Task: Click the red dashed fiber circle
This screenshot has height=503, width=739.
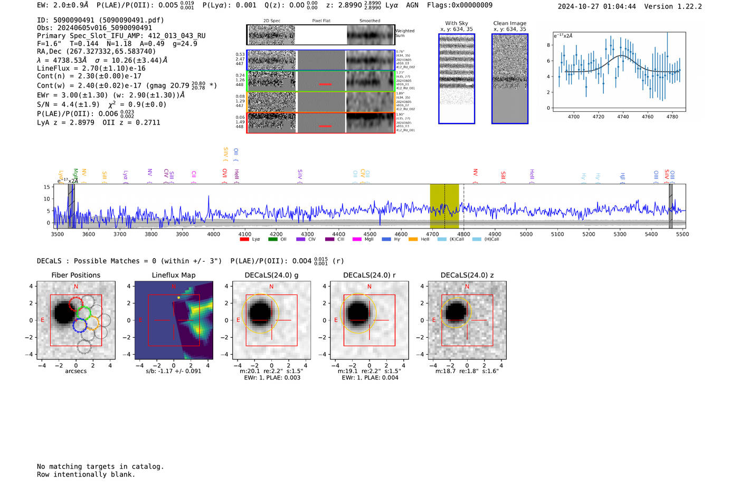Action: click(x=76, y=304)
